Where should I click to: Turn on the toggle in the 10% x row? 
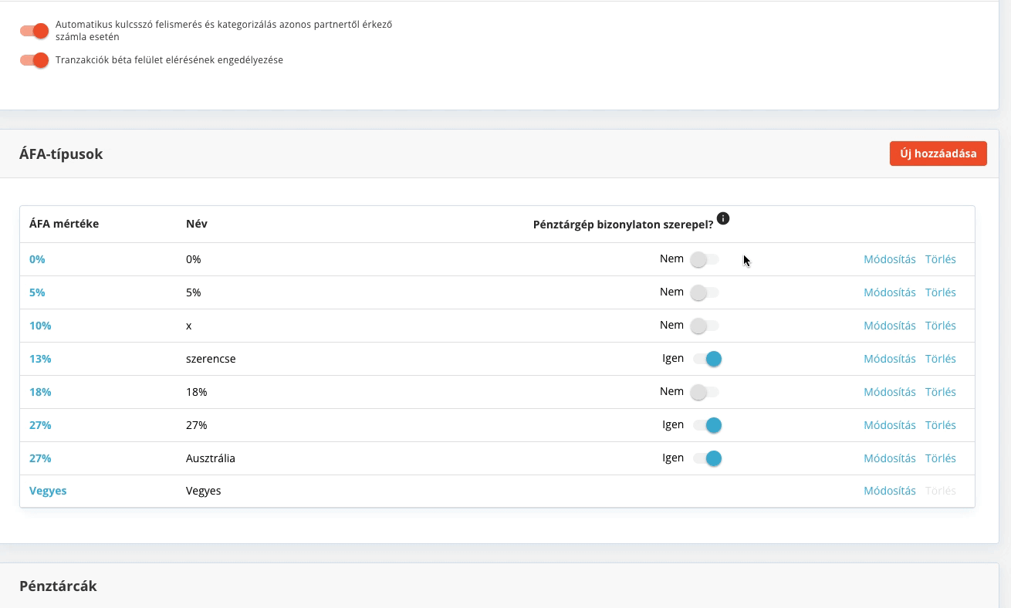pyautogui.click(x=705, y=326)
